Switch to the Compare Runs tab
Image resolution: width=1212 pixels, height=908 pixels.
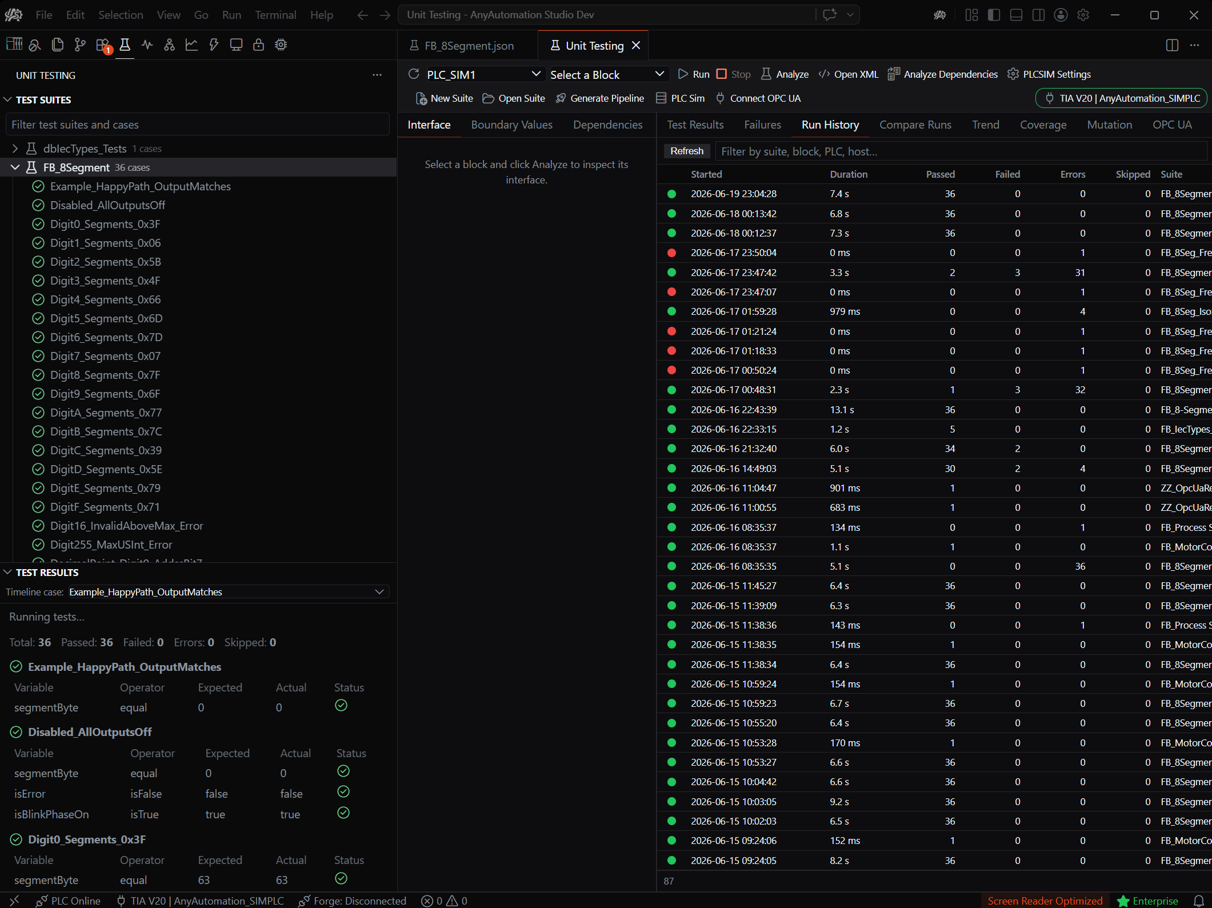click(x=915, y=125)
